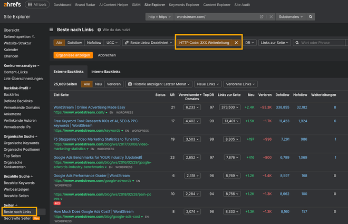Go to Brand Radar
The width and height of the screenshot is (348, 224).
(x=85, y=5)
